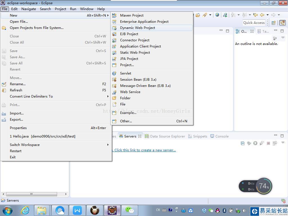Click the Search flashlight toolbar icon
Screen dimensions: 288x216
coord(205,15)
